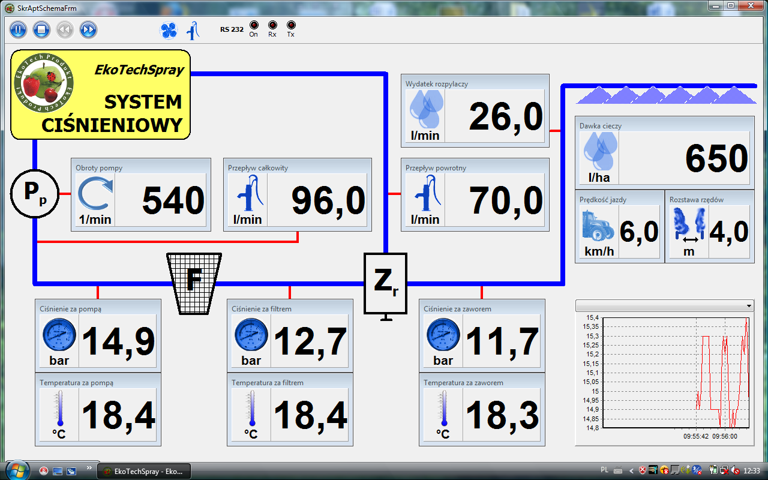Click the RS 232 Tx indicator LED
The height and width of the screenshot is (480, 768).
click(291, 25)
